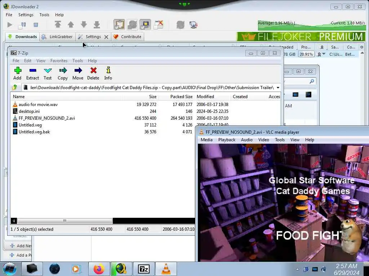Image resolution: width=369 pixels, height=276 pixels.
Task: Select audio for movie.wav file
Action: [x=38, y=105]
